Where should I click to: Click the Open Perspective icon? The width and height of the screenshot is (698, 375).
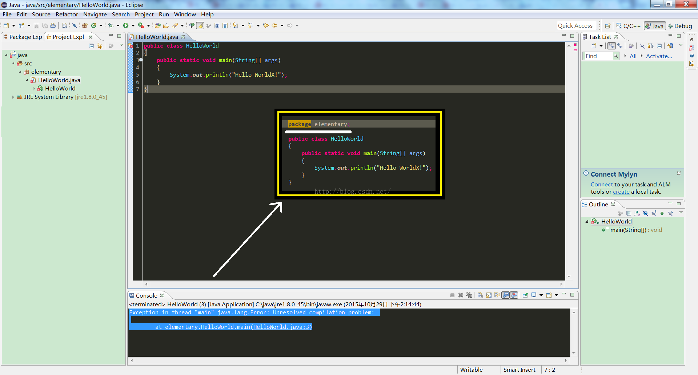point(608,26)
